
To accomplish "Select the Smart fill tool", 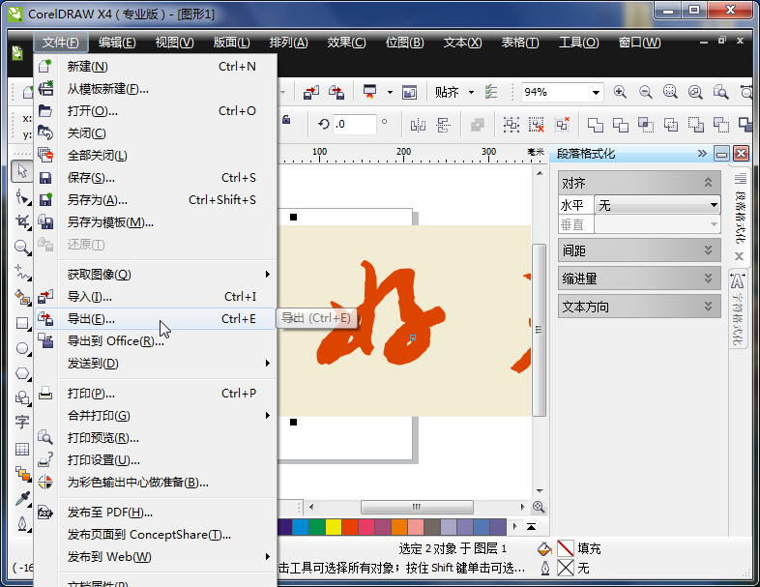I will 22,297.
